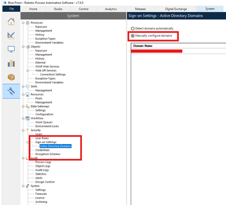This screenshot has width=226, height=205.
Task: Open Encryption Schemes in Security
Action: click(48, 154)
